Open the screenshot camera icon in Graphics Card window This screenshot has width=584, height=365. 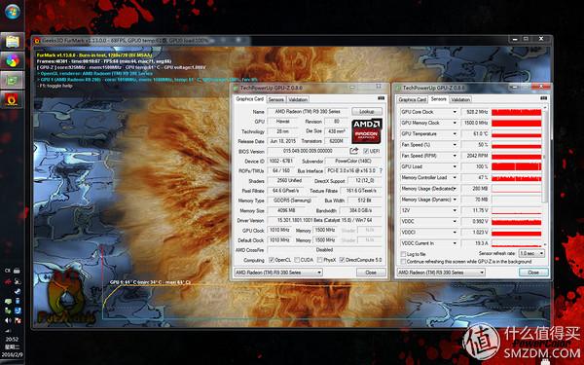tap(381, 98)
